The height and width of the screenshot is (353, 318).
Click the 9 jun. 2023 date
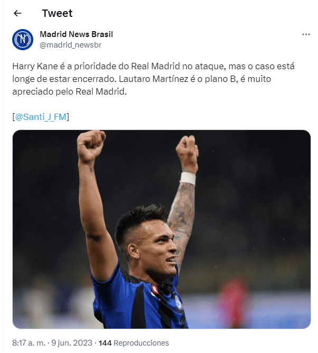click(72, 343)
